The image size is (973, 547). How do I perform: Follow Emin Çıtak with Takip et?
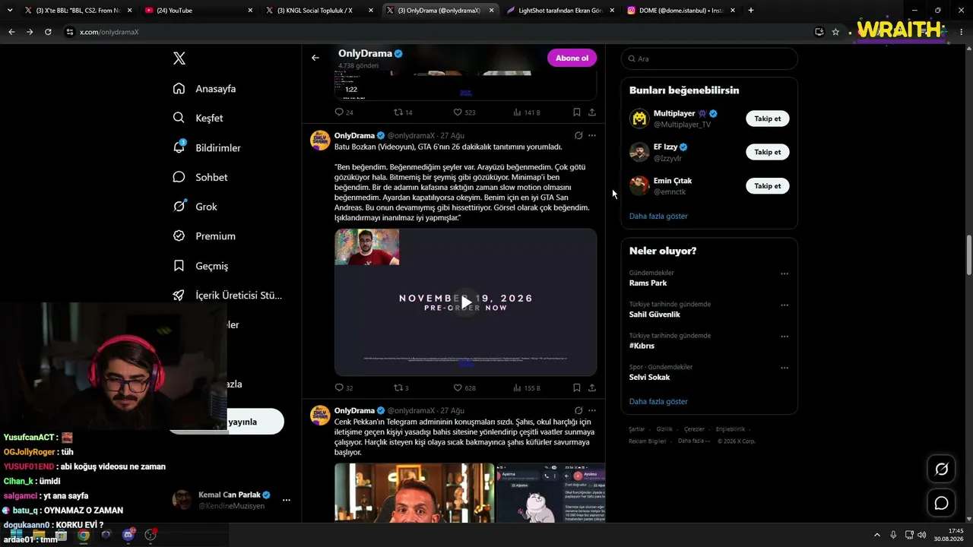[768, 186]
